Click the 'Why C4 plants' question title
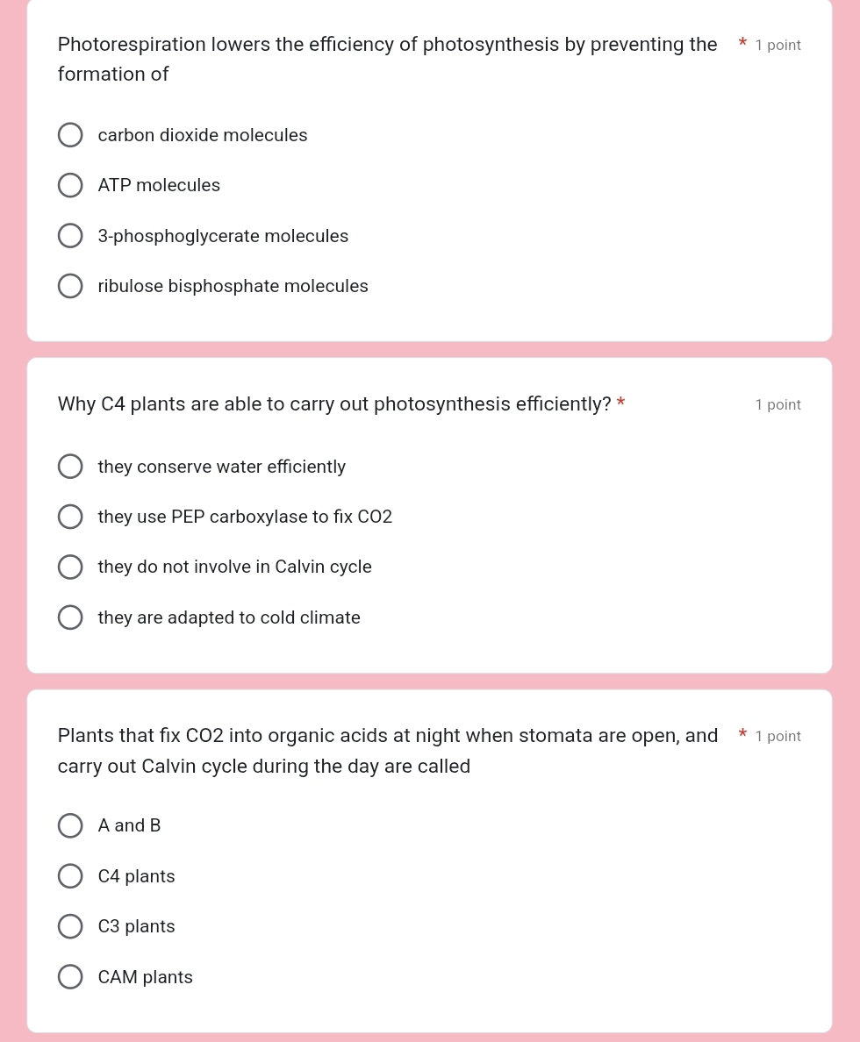The image size is (860, 1042). pos(333,404)
